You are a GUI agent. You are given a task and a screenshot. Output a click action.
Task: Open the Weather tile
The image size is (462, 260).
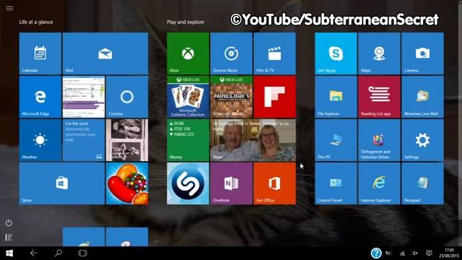click(x=40, y=140)
